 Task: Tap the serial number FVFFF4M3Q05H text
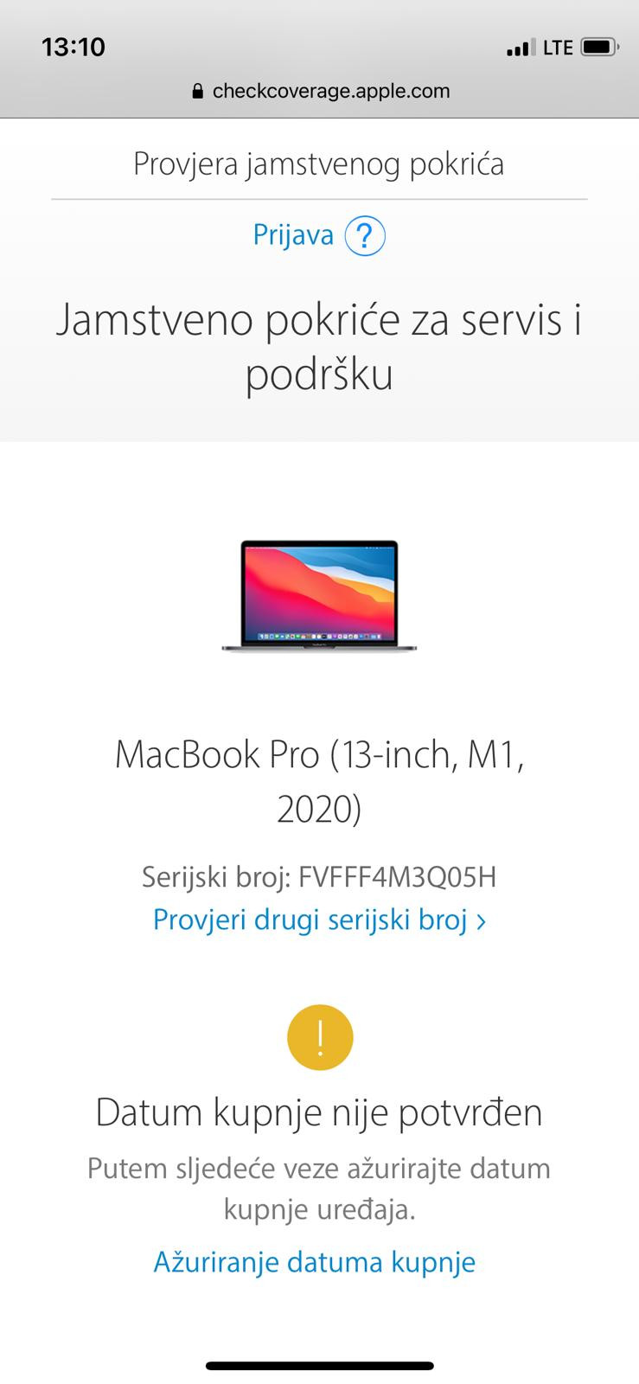[x=398, y=877]
